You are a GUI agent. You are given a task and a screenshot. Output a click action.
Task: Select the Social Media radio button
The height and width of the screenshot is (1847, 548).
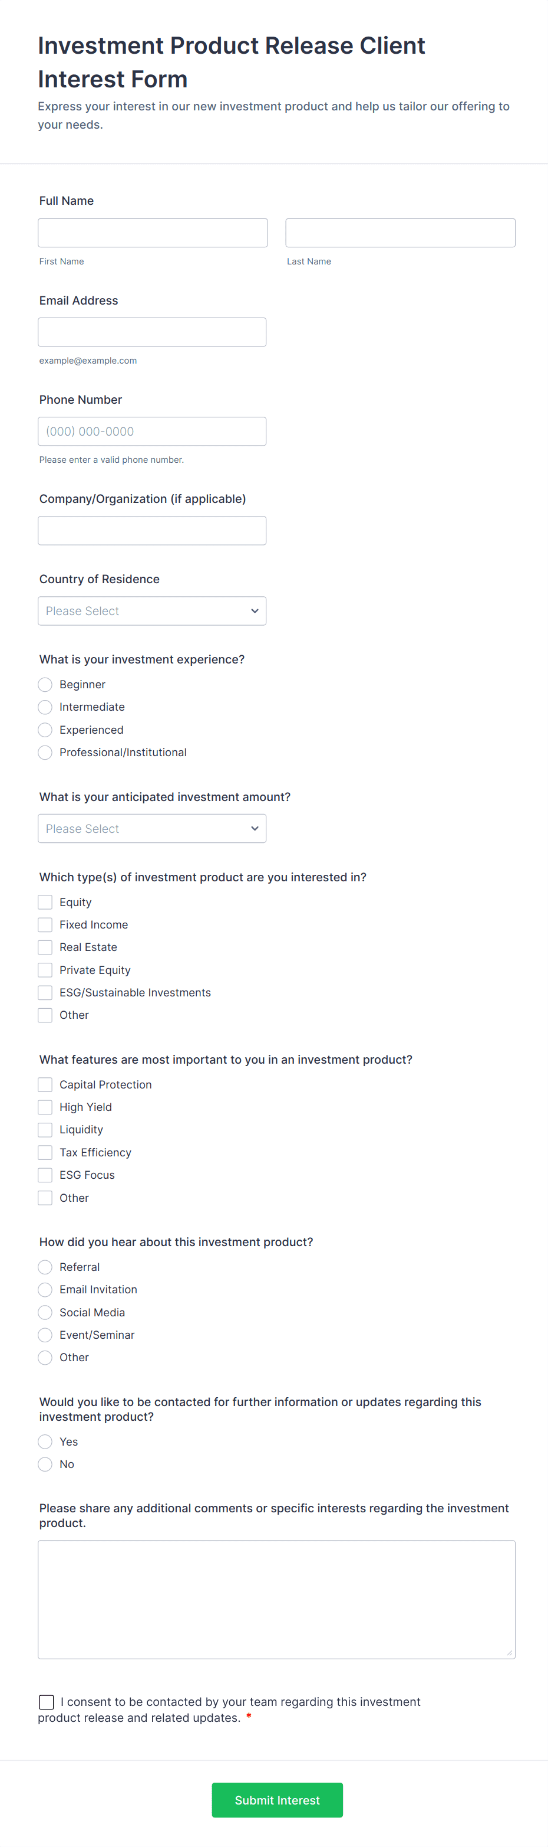click(45, 1312)
